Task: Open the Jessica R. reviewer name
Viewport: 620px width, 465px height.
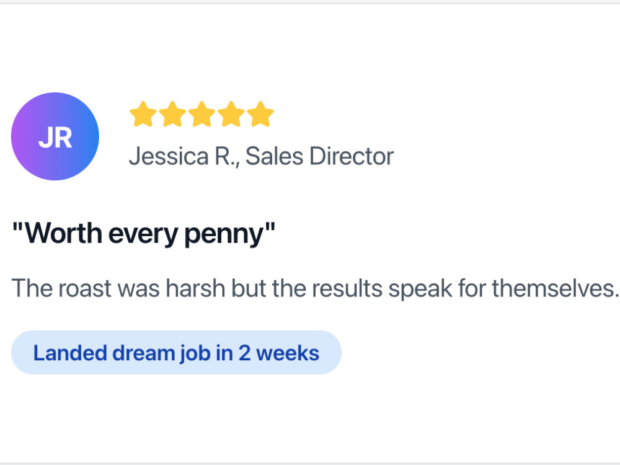Action: tap(184, 157)
